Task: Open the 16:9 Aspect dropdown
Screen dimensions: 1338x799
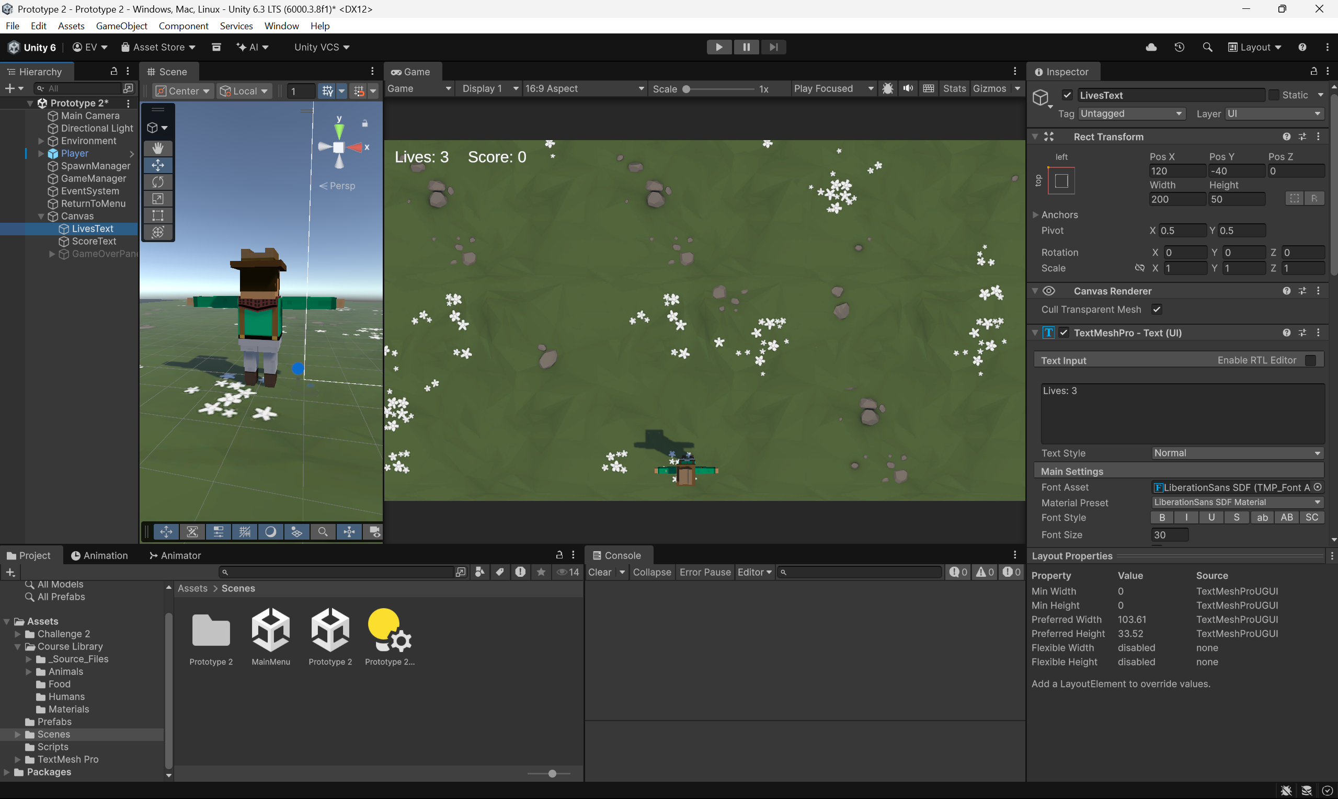Action: (584, 89)
